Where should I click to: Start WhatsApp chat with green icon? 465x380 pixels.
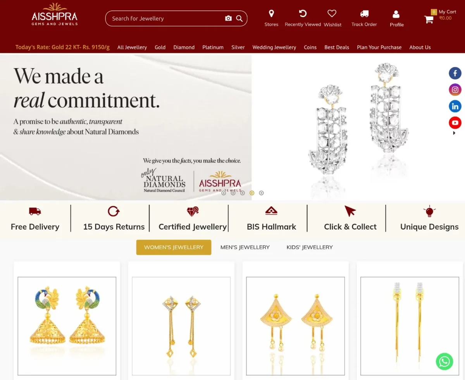coord(444,361)
